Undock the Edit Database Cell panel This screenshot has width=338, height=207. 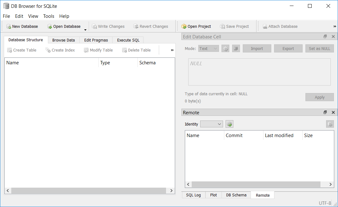[x=325, y=37]
